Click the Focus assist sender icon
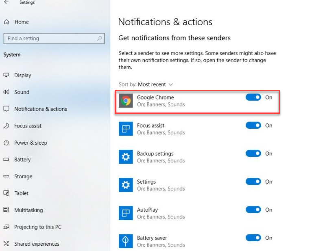 point(126,129)
